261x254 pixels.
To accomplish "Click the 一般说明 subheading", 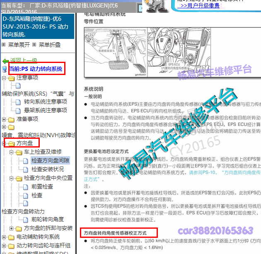I will click(93, 97).
